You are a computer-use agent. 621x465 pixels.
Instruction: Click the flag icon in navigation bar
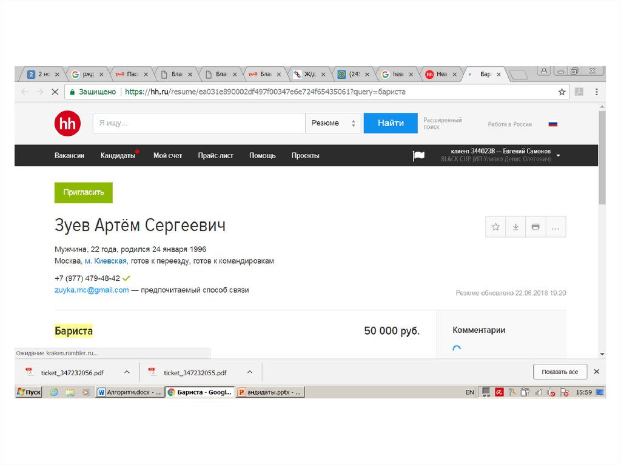(418, 156)
